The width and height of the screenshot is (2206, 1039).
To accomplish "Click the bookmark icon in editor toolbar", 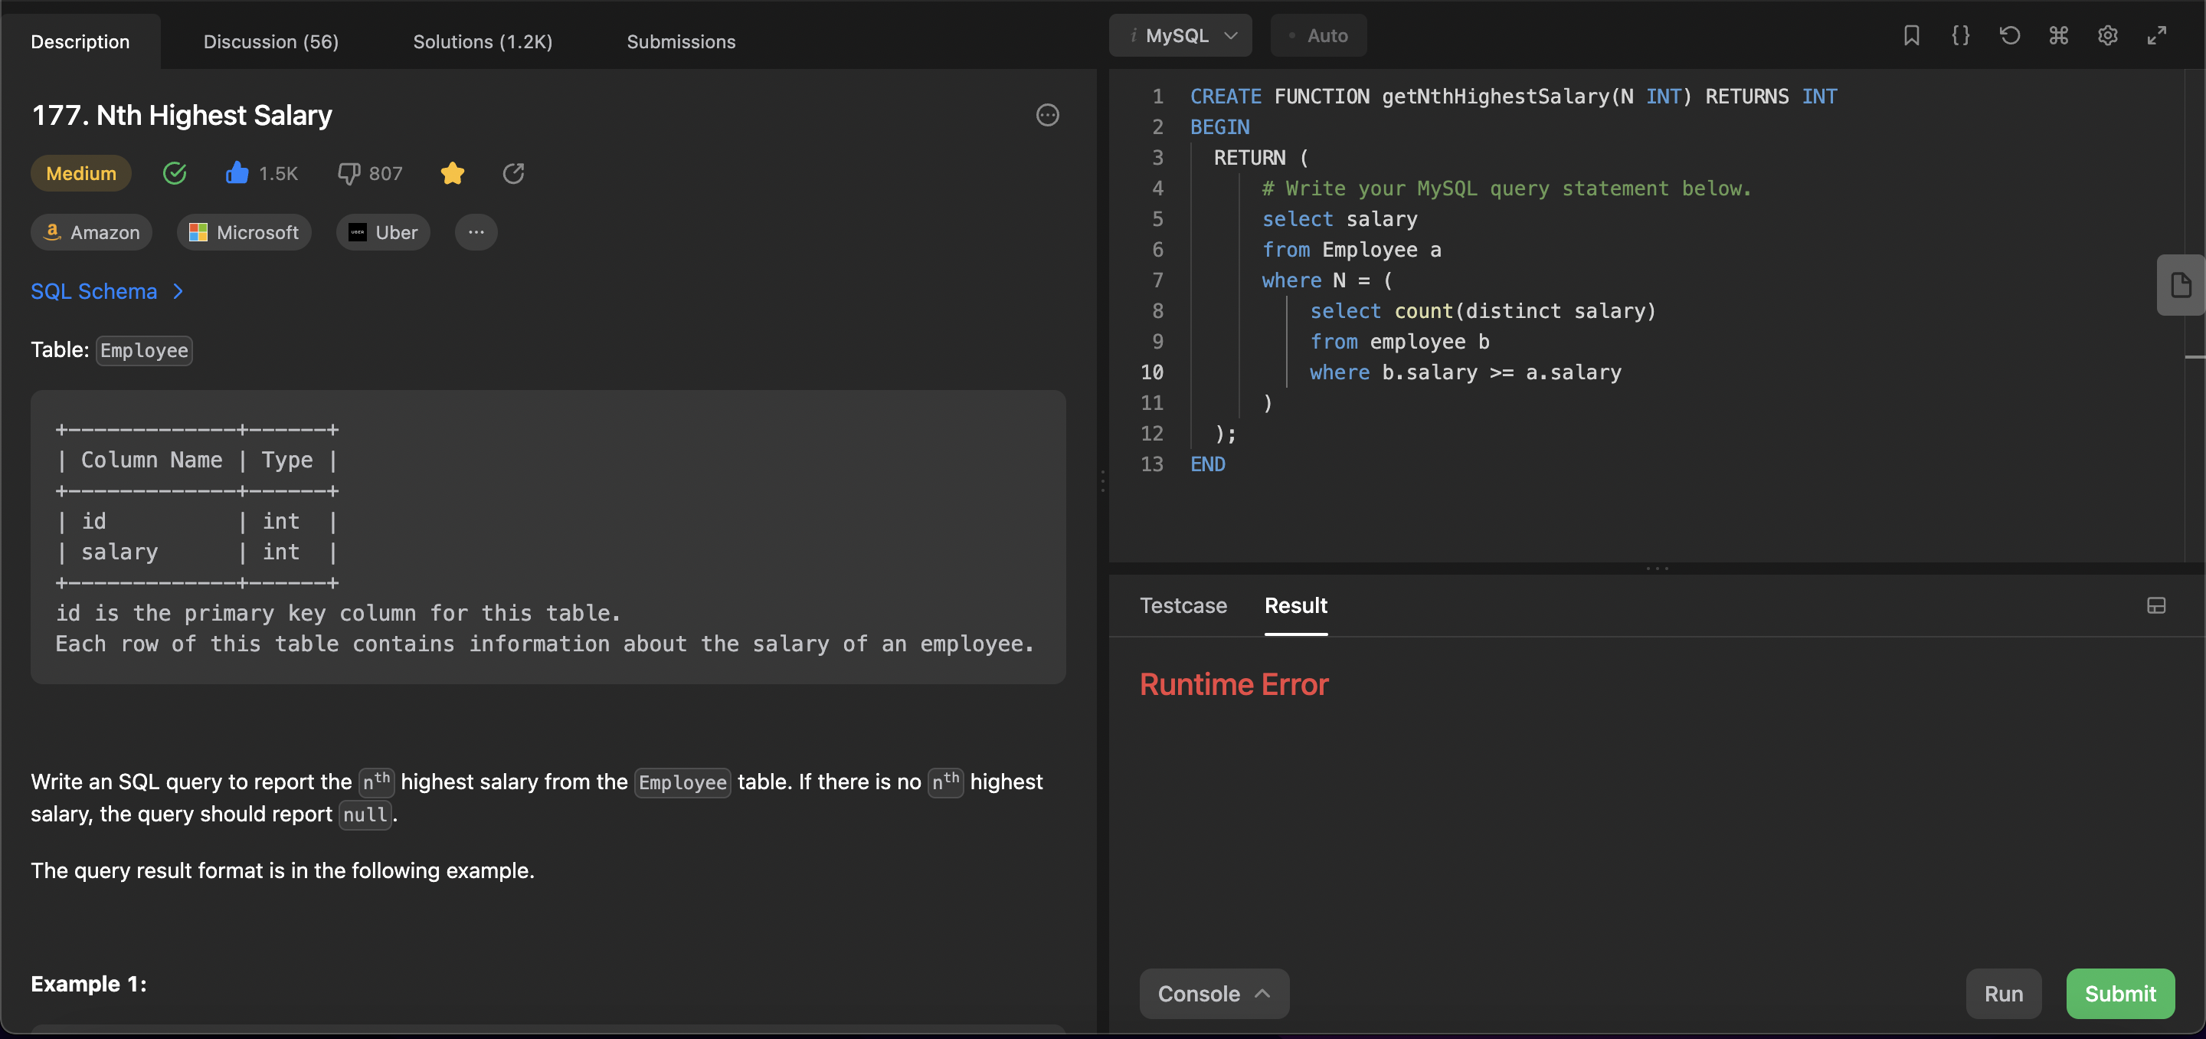I will click(1910, 35).
